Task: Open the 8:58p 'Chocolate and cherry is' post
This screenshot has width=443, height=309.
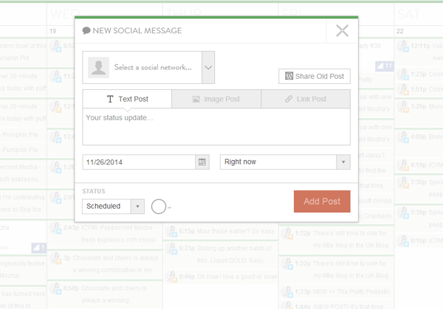Action: tap(105, 294)
